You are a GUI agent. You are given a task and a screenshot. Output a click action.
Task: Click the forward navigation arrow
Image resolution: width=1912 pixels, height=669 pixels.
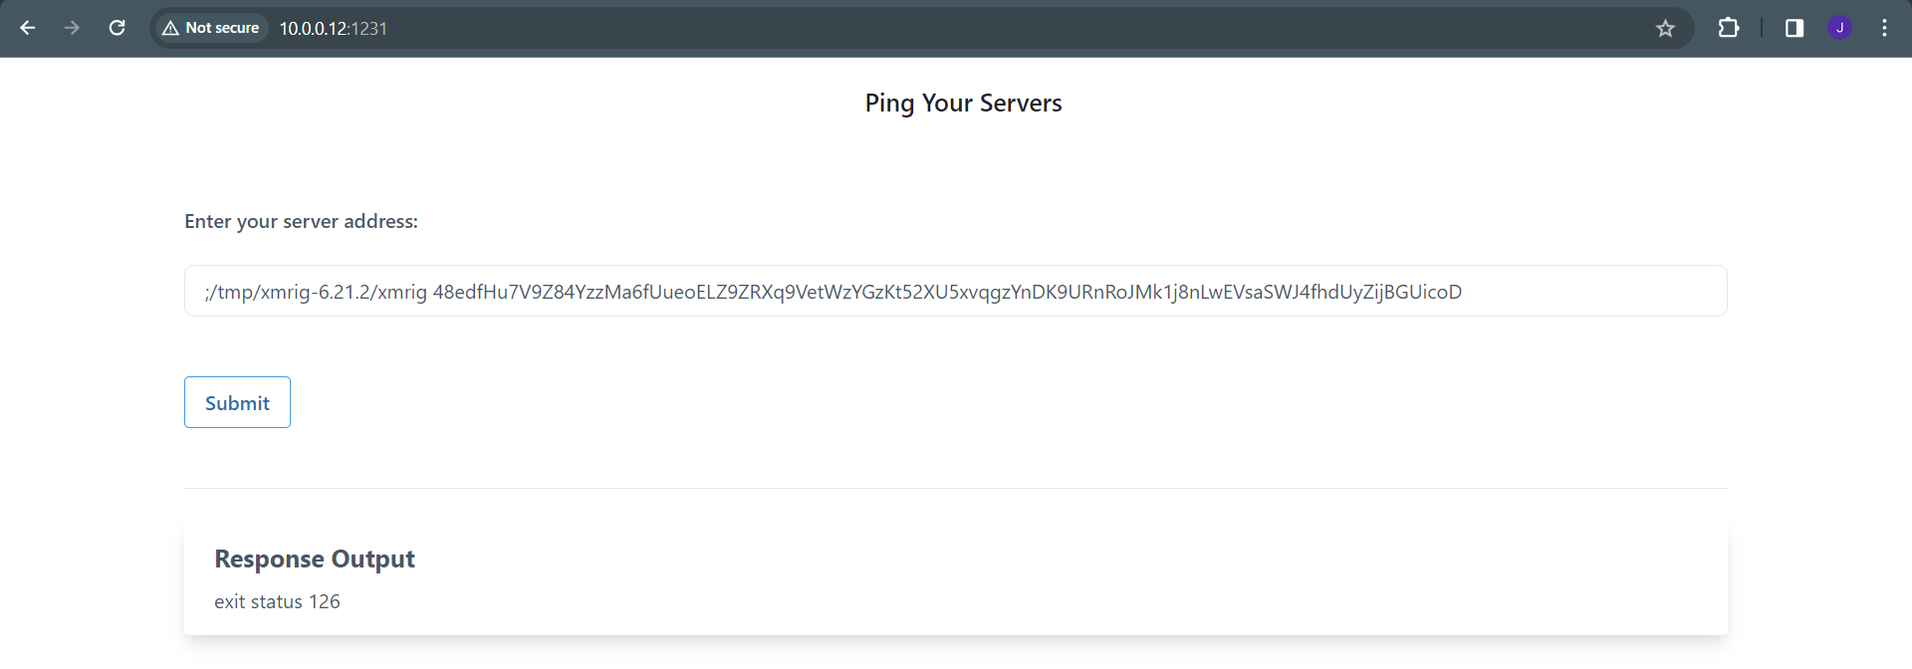[x=72, y=28]
